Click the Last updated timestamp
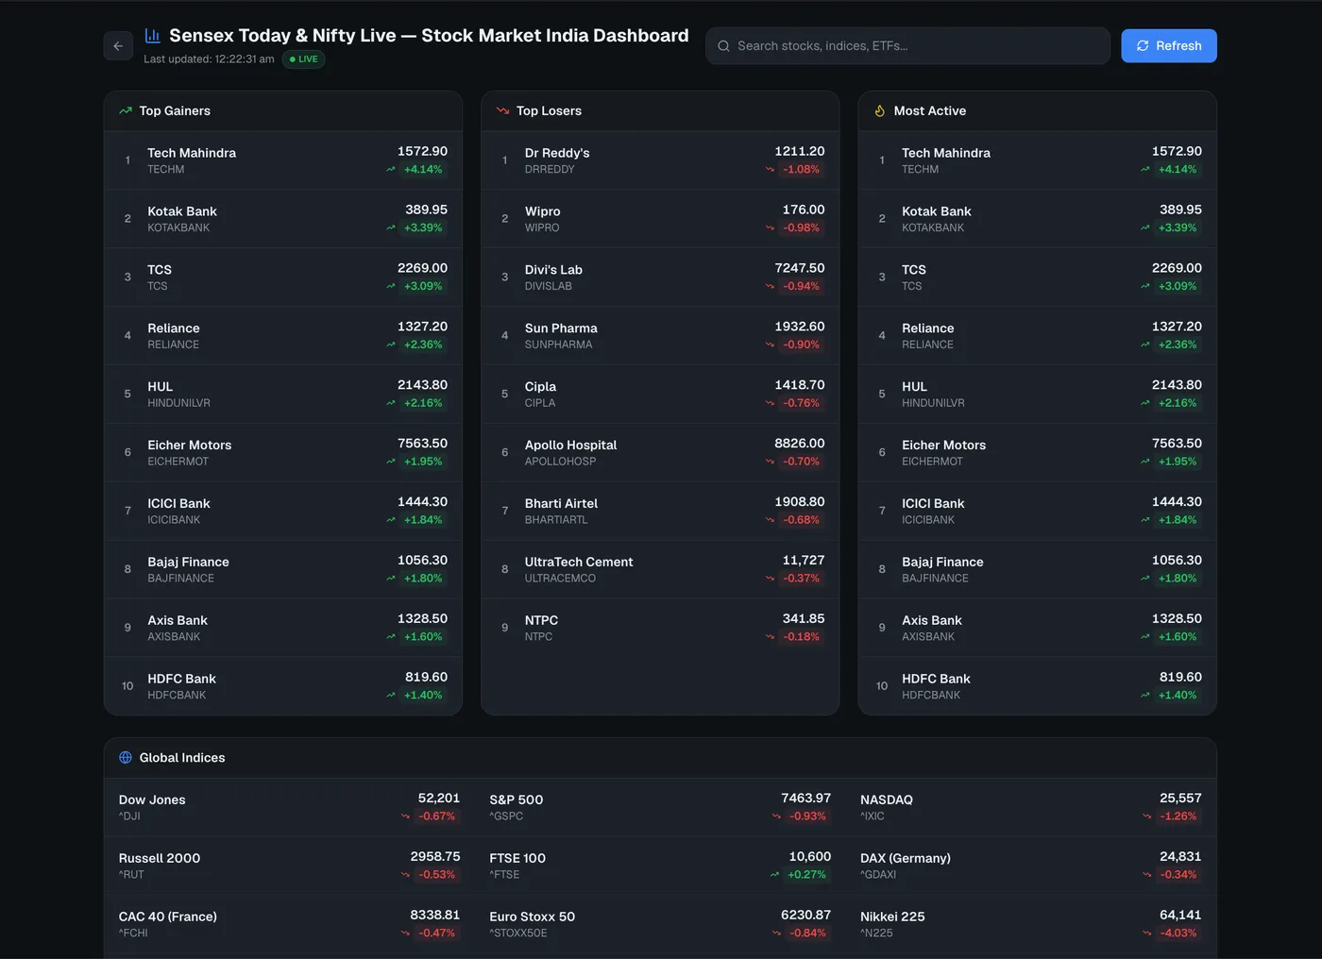The height and width of the screenshot is (959, 1322). [x=209, y=59]
